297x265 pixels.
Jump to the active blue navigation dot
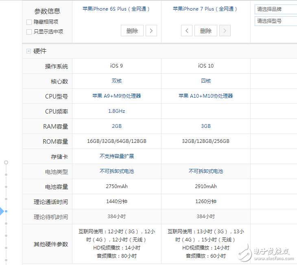tap(6, 211)
